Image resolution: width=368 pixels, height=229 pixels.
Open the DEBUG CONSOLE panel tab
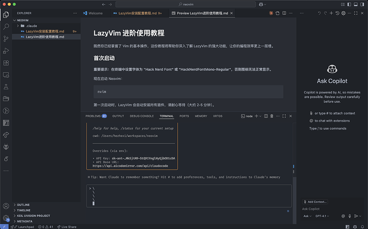[x=142, y=116]
